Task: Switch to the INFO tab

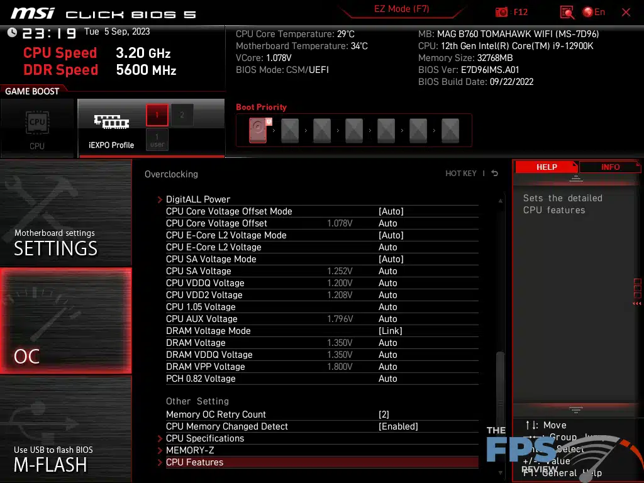Action: pyautogui.click(x=610, y=167)
